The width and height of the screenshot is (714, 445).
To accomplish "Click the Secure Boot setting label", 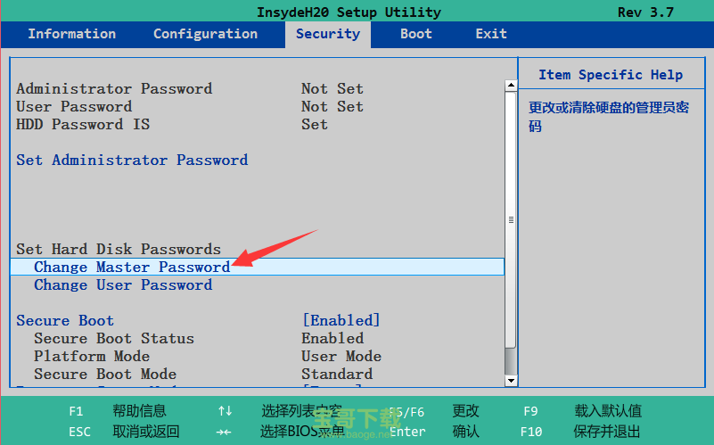I will 65,320.
